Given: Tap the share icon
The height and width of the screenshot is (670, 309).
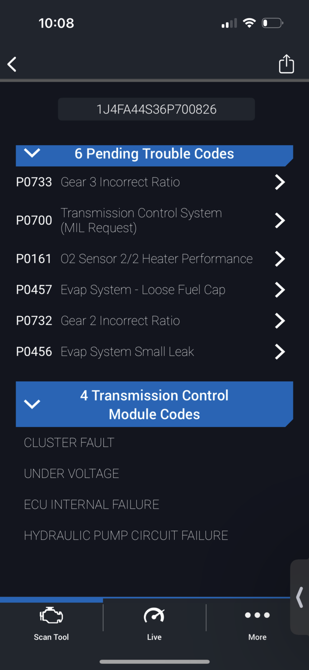Looking at the screenshot, I should pyautogui.click(x=286, y=64).
